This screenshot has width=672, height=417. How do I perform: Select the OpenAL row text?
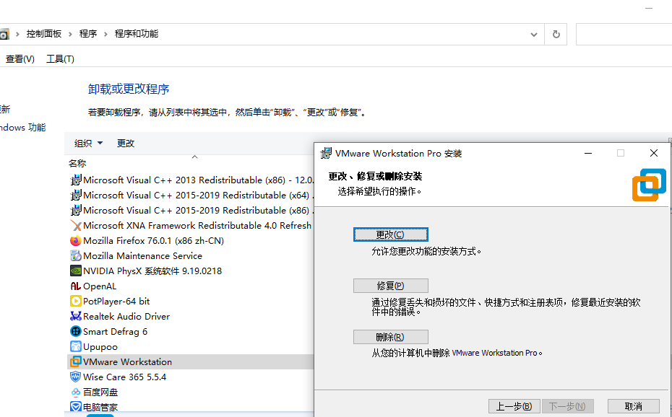coord(100,286)
